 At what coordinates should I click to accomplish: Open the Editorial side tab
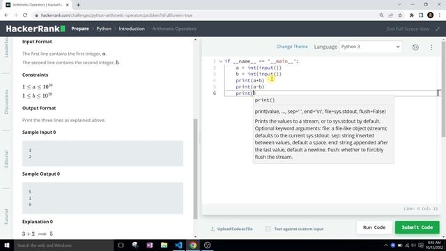point(6,159)
